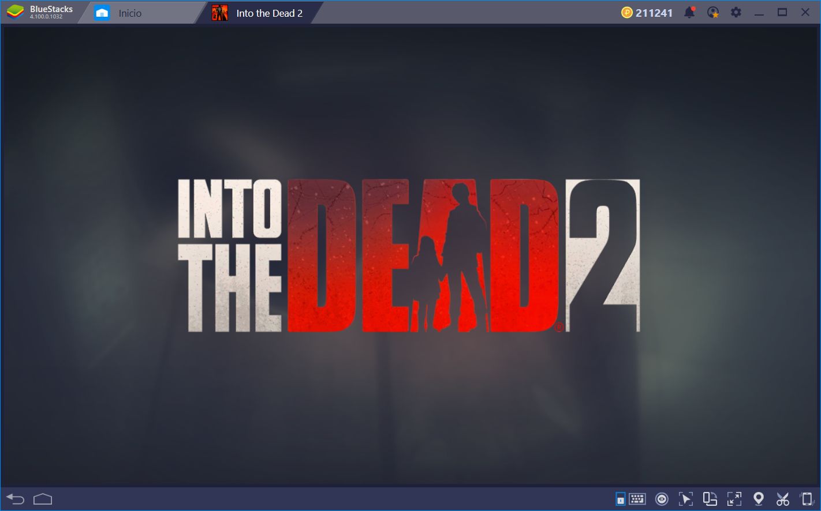The image size is (821, 511).
Task: Take screenshot with scissors icon
Action: 783,499
